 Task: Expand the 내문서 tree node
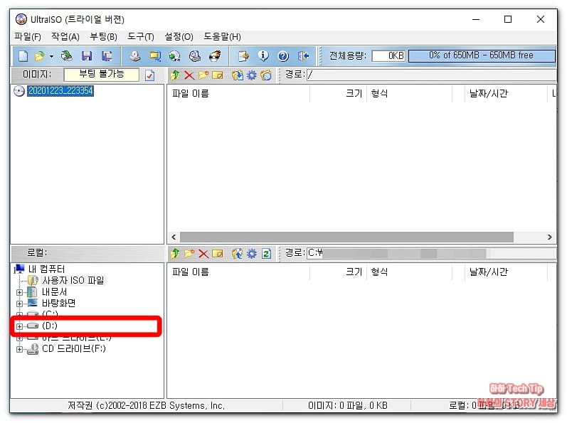[x=19, y=292]
